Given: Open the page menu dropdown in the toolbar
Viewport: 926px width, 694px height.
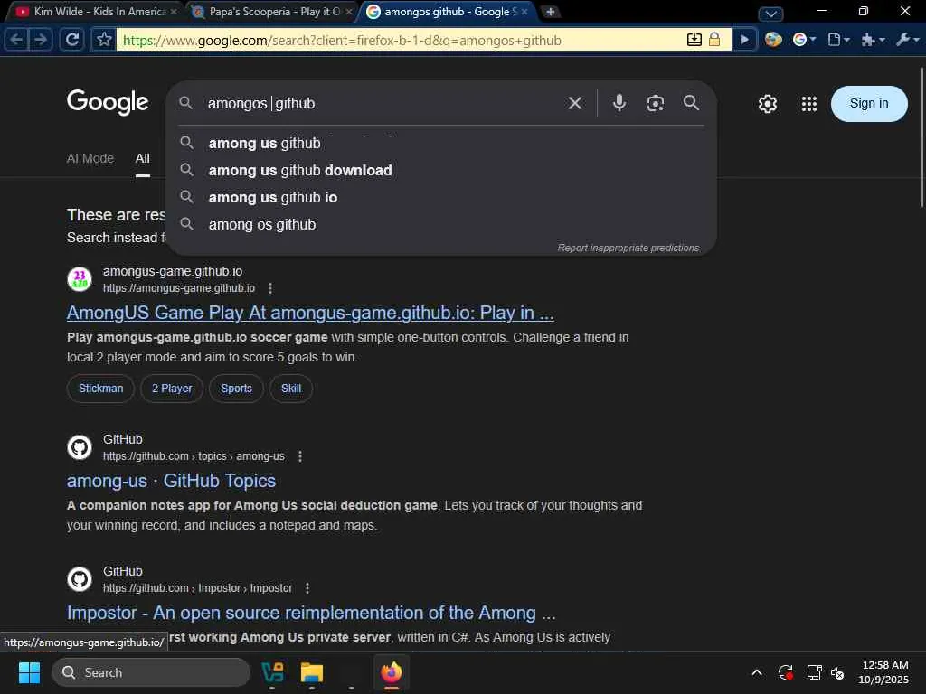Looking at the screenshot, I should tap(838, 40).
